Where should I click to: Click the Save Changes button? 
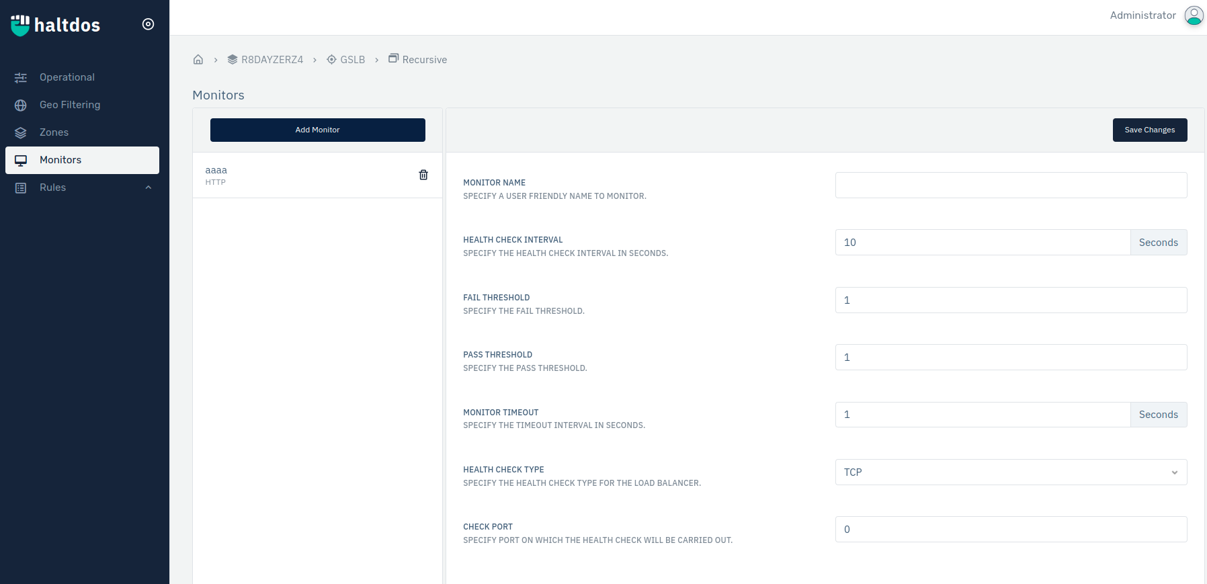coord(1149,130)
